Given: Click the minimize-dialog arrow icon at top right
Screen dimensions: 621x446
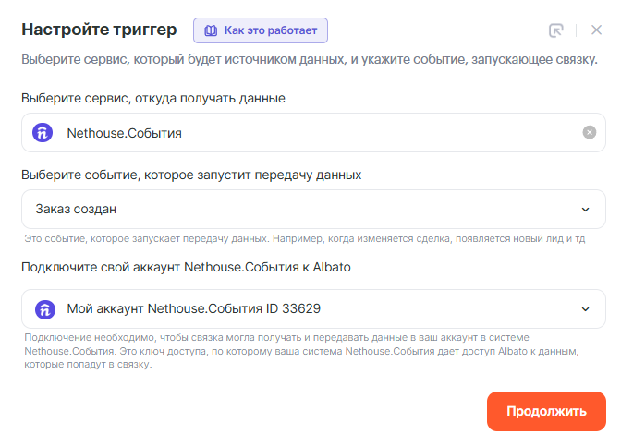Looking at the screenshot, I should [x=555, y=30].
